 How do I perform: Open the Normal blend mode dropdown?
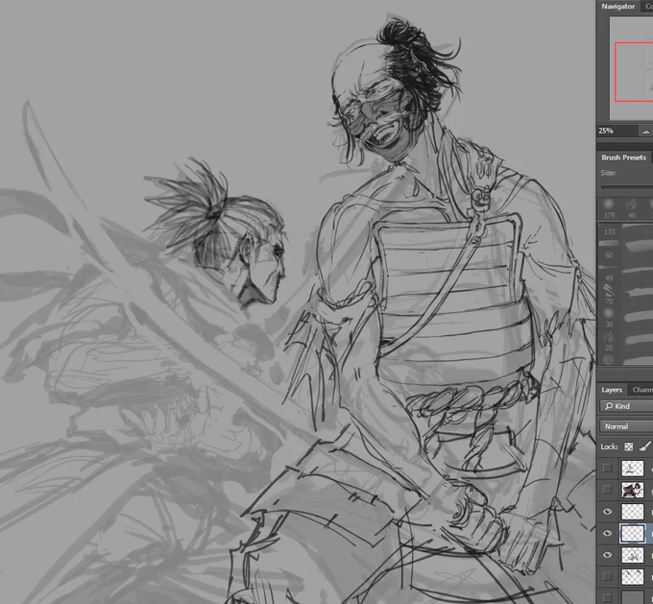tap(626, 426)
